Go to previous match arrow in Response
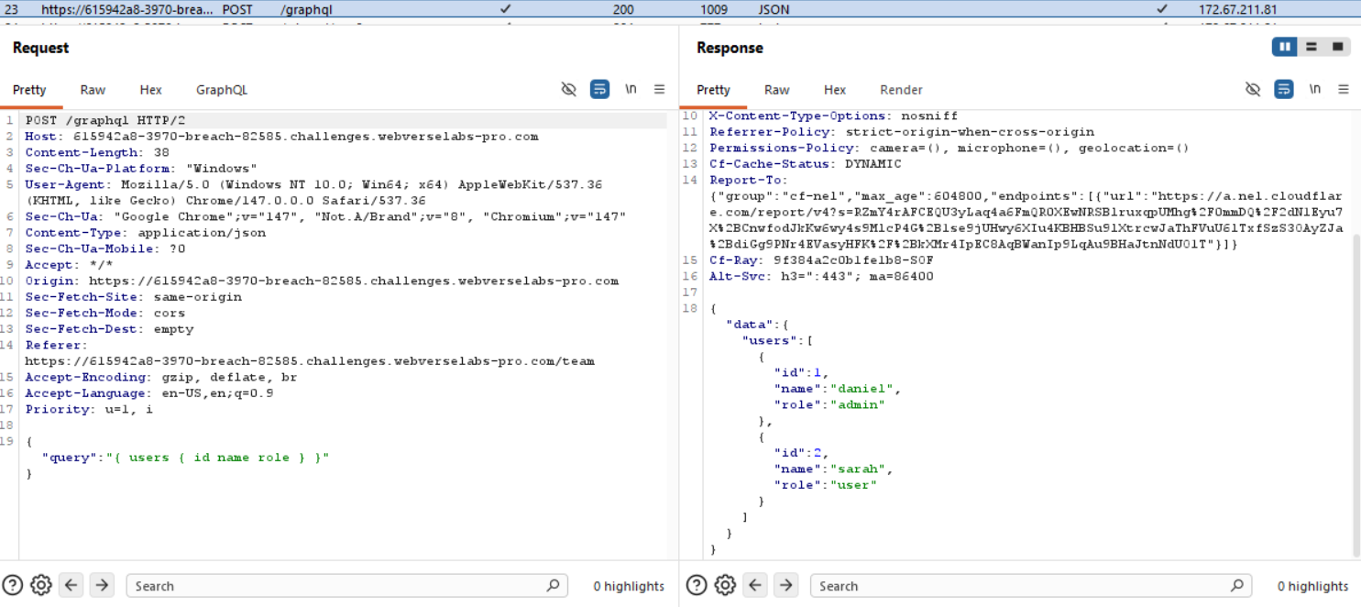 pyautogui.click(x=756, y=585)
